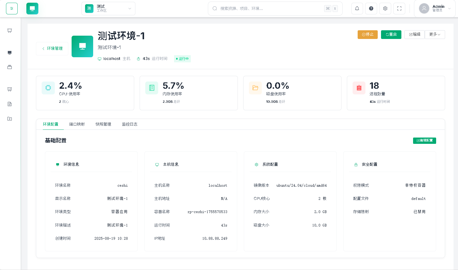Expand the Admin user menu chevron
The width and height of the screenshot is (458, 270).
449,9
